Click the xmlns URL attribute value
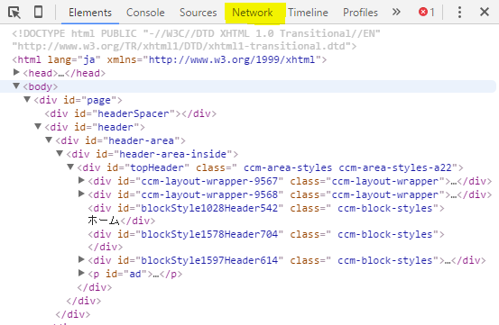The width and height of the screenshot is (499, 325). pyautogui.click(x=232, y=59)
